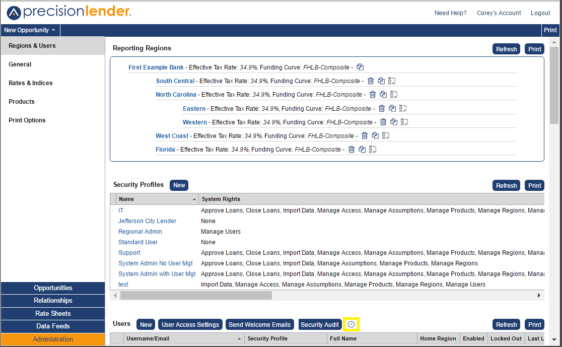The image size is (562, 347).
Task: Switch to the Data Feeds tab
Action: coord(53,326)
